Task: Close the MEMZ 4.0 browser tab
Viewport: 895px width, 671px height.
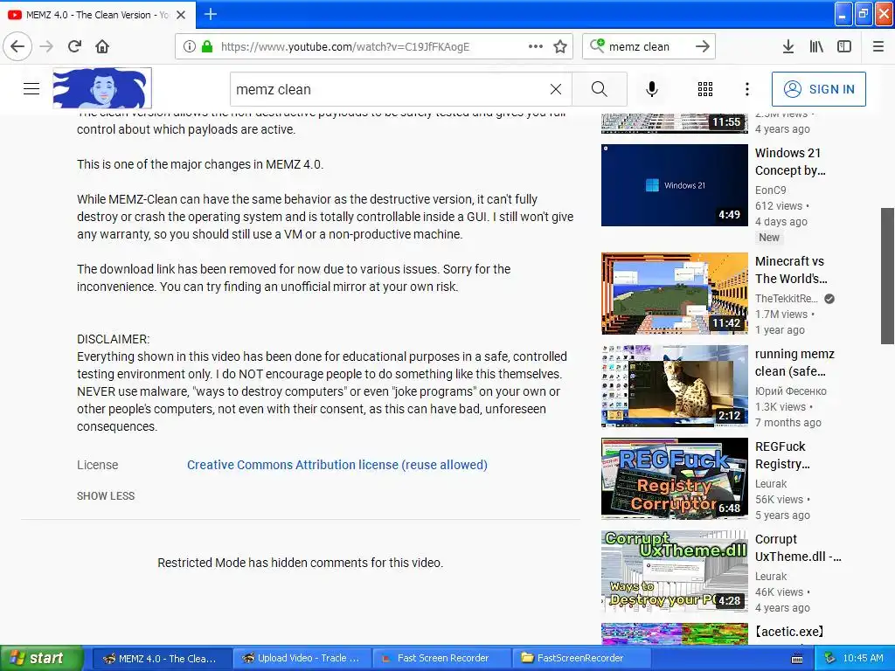Action: coord(181,15)
